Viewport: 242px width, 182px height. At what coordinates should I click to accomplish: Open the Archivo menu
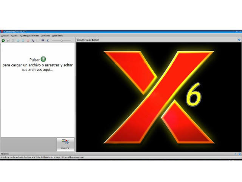[x=5, y=36]
